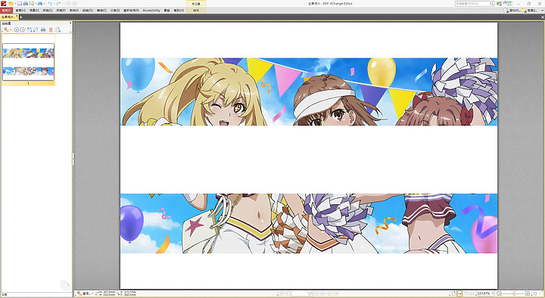Enlarge thumbnails with plus icon
This screenshot has width=545, height=298.
(17, 29)
